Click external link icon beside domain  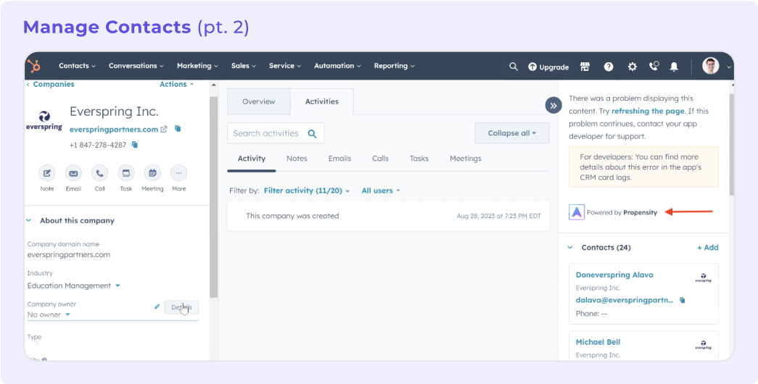[x=164, y=129]
